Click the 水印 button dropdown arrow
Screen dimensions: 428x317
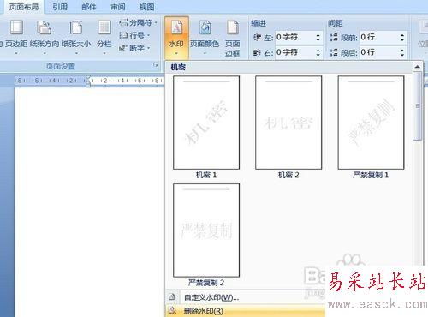tap(176, 53)
